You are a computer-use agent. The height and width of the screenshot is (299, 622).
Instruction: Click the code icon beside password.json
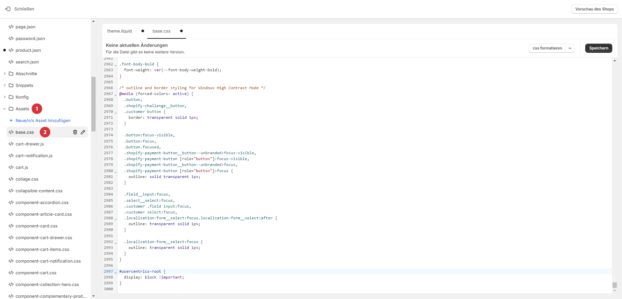pyautogui.click(x=11, y=38)
